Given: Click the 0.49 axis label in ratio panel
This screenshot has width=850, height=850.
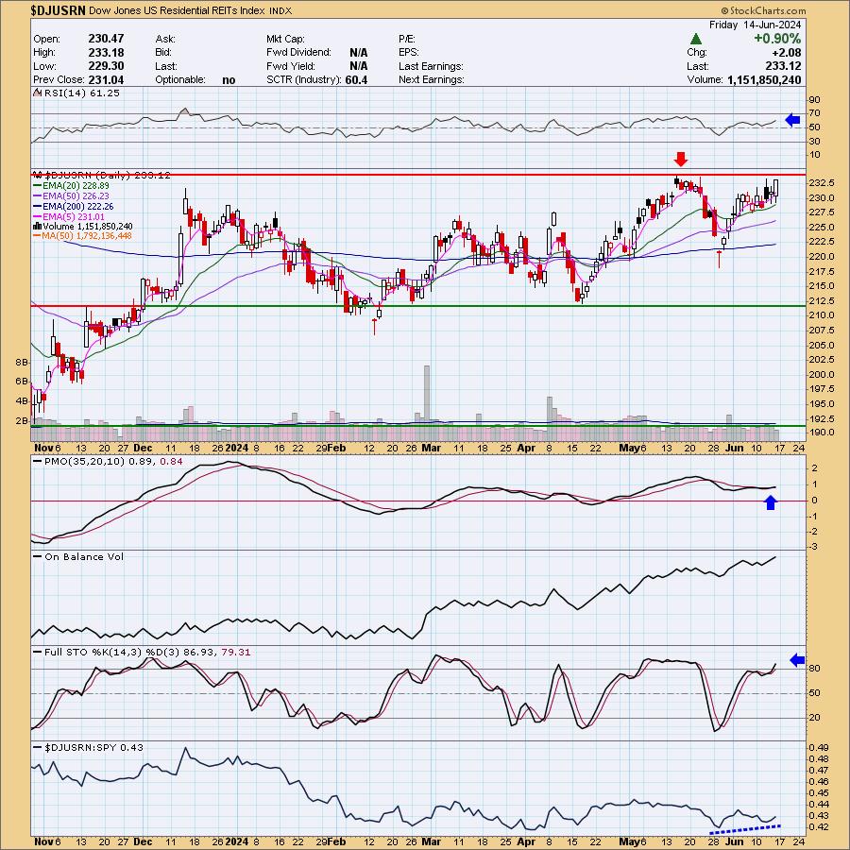Looking at the screenshot, I should [818, 748].
